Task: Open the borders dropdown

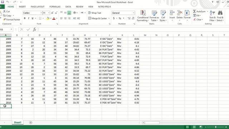Action: 43,18
